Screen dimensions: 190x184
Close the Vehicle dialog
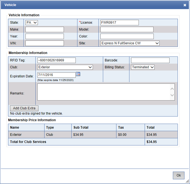[185, 5]
